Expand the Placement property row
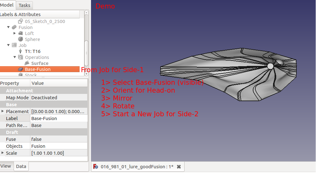316x173 pixels. click(3, 112)
